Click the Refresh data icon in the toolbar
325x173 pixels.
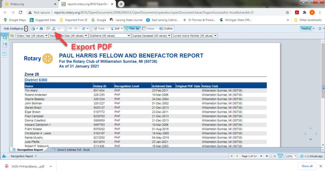(84, 29)
